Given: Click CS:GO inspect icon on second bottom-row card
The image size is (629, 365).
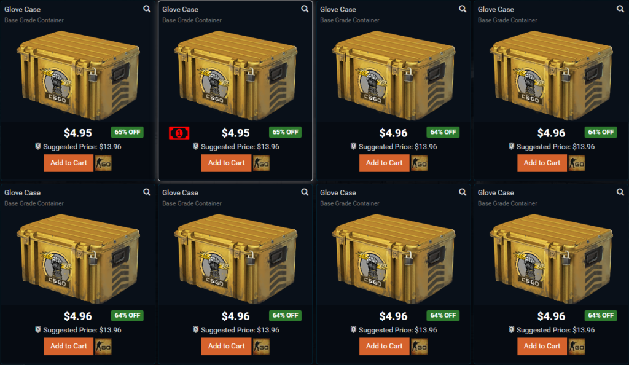Looking at the screenshot, I should [x=261, y=347].
